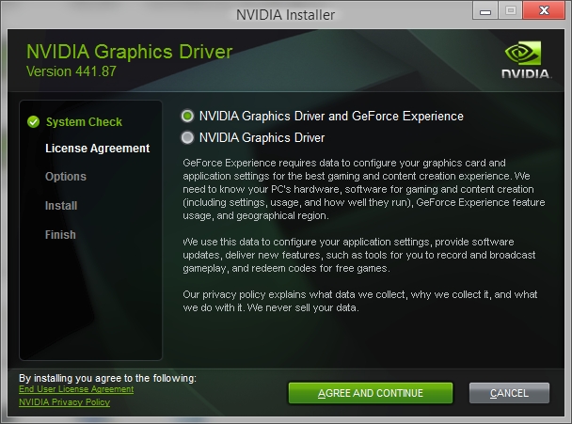Select the System Check step
Viewport: 572px width, 424px height.
point(84,122)
